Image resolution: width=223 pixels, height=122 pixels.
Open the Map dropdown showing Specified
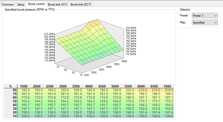click(x=205, y=23)
